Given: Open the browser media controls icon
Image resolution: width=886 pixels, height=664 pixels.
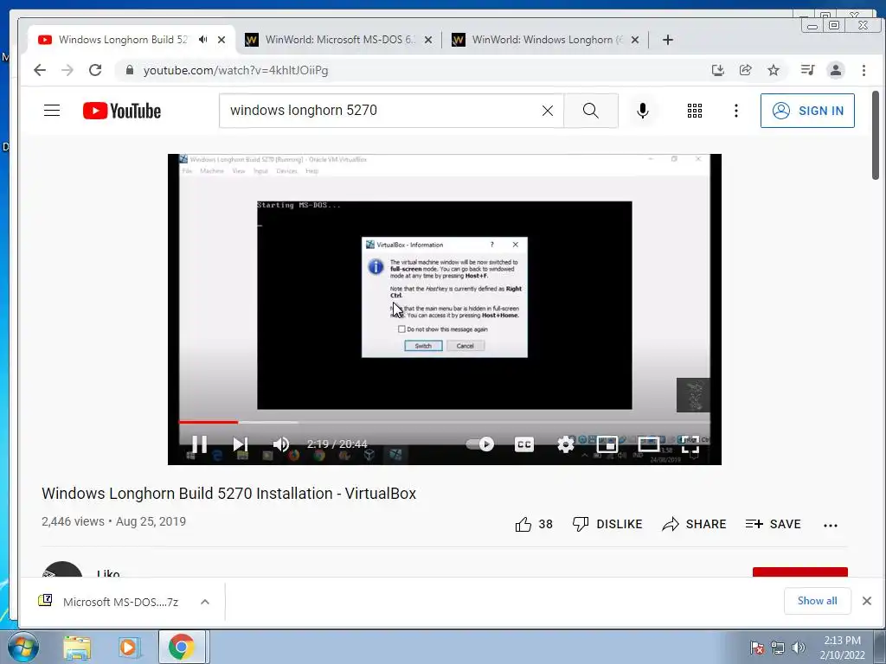Looking at the screenshot, I should 807,70.
